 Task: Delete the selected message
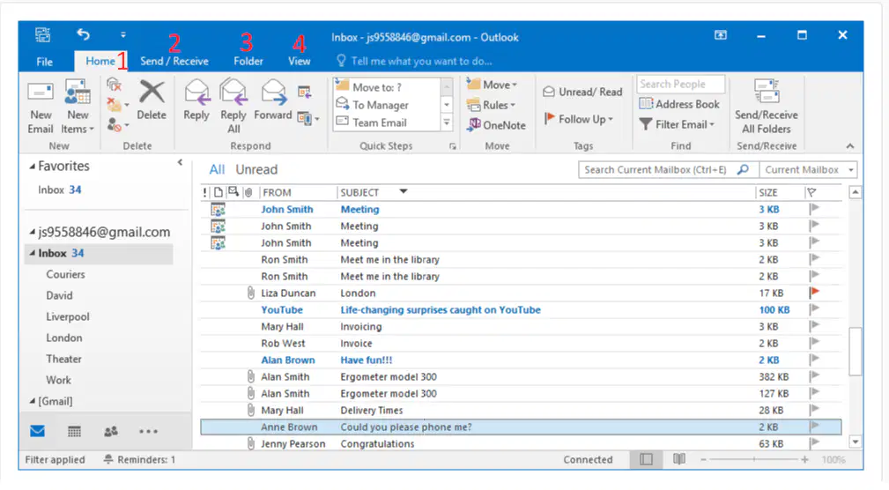click(x=152, y=101)
